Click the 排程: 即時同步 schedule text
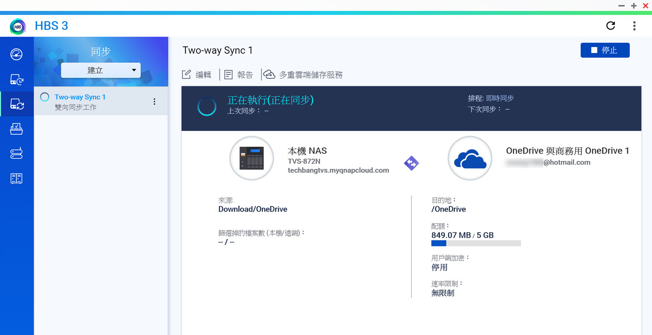Screen dimensions: 652x335 [491, 98]
